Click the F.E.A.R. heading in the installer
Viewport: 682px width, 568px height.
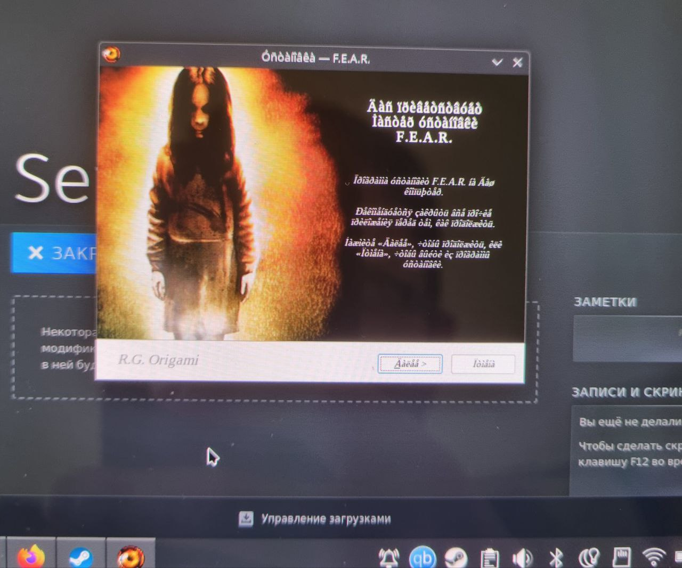(x=424, y=137)
